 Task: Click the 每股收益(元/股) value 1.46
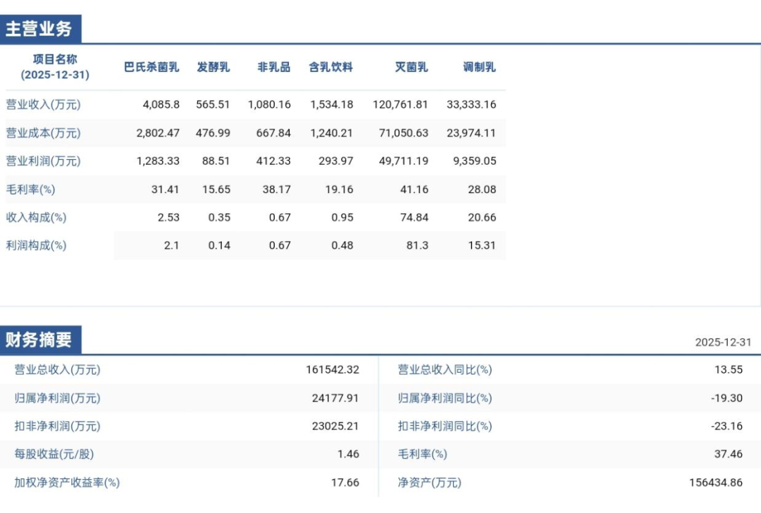pyautogui.click(x=349, y=455)
